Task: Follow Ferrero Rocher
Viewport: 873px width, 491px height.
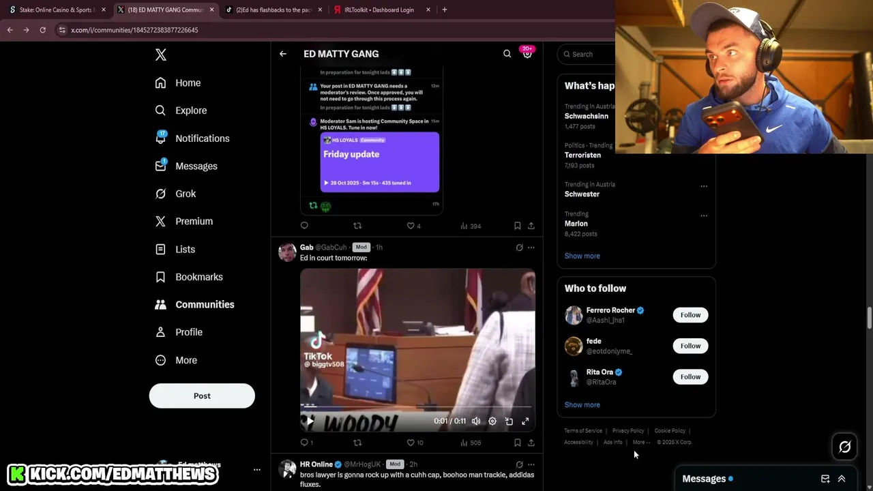Action: 690,315
